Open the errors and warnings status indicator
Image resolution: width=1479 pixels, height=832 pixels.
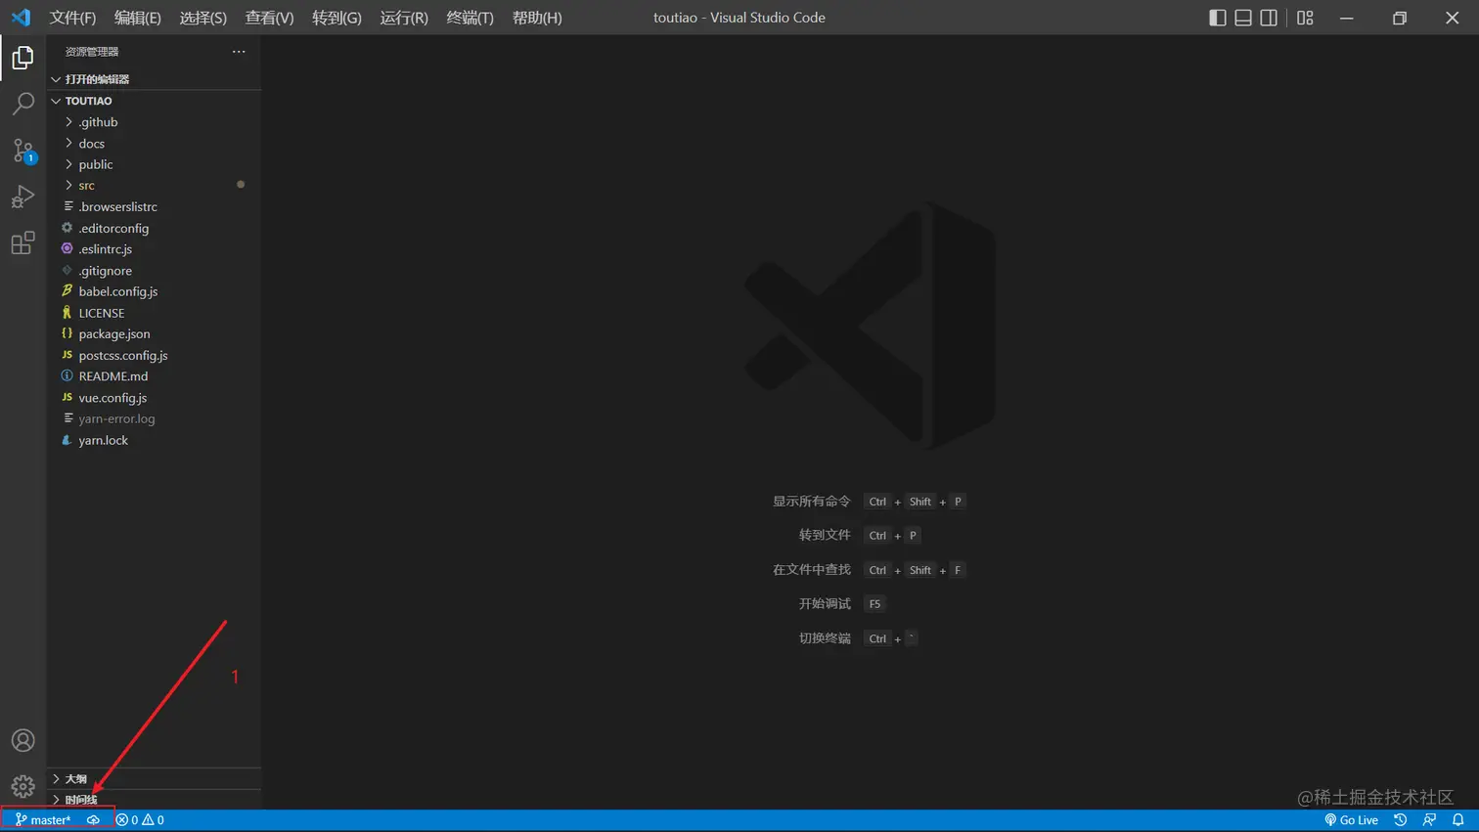(x=140, y=820)
